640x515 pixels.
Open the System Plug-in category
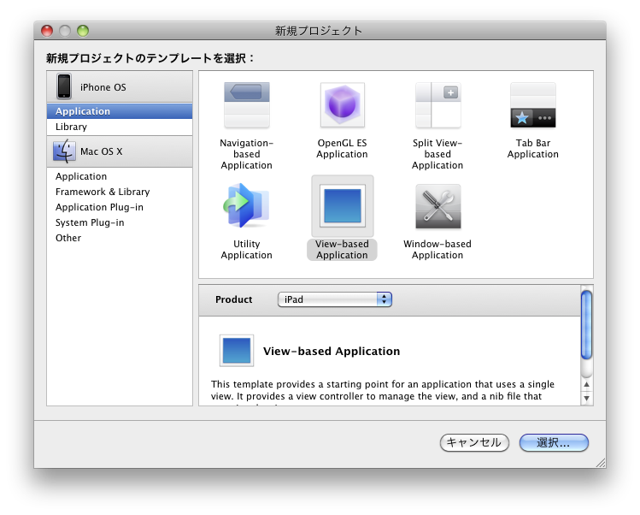click(90, 222)
